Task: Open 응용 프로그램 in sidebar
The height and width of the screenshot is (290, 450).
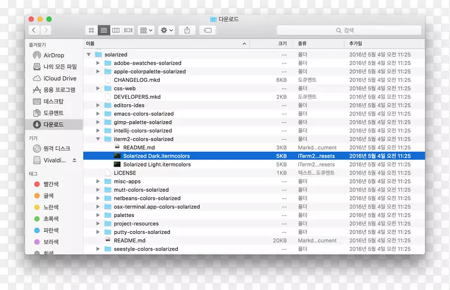Action: (54, 90)
